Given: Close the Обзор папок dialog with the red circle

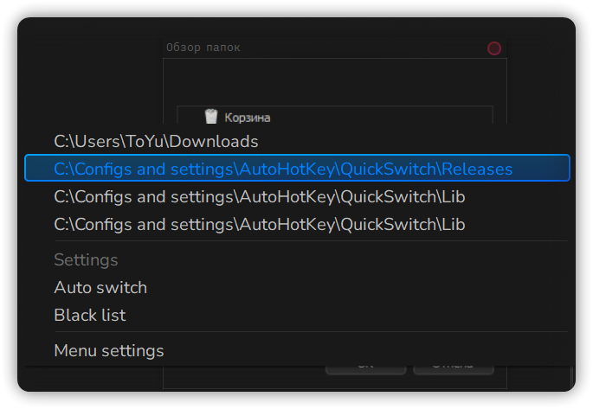Looking at the screenshot, I should 494,48.
